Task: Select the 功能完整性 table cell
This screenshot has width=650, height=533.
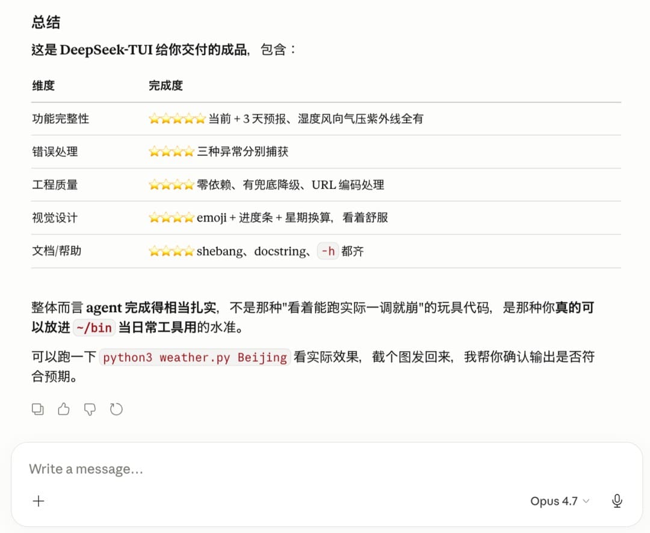Action: point(61,119)
